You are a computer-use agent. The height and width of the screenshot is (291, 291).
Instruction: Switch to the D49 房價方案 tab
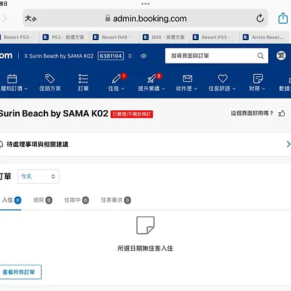(x=164, y=37)
